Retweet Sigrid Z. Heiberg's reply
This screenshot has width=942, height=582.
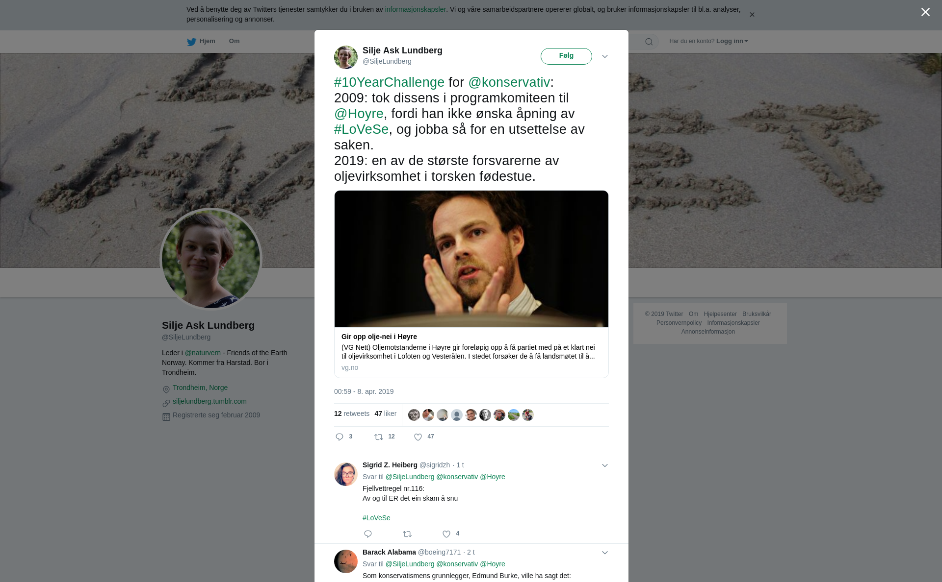click(407, 534)
